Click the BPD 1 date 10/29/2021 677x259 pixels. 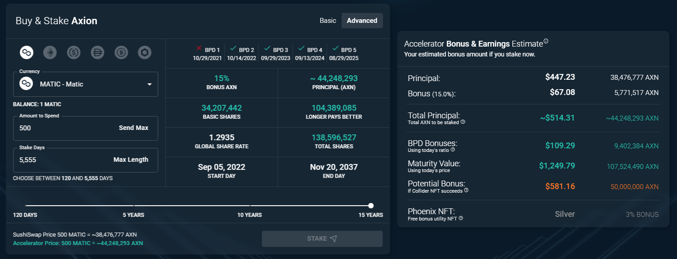[207, 58]
